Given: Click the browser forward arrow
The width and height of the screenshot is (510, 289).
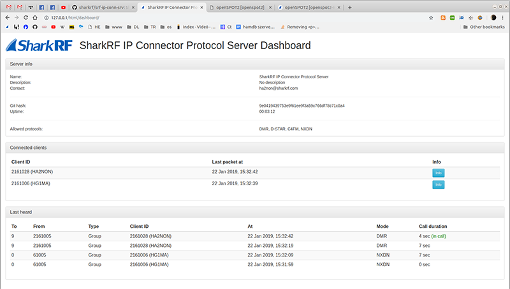Looking at the screenshot, I should (17, 18).
